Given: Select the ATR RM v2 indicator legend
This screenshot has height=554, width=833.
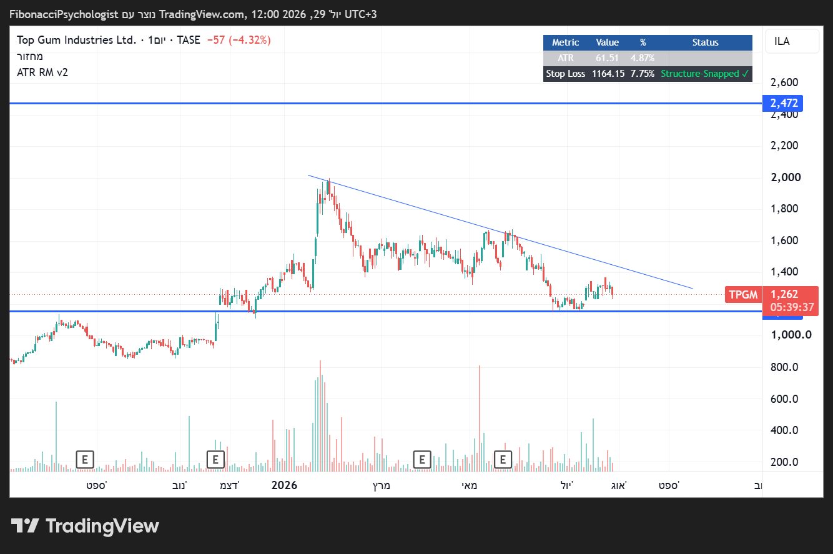Looking at the screenshot, I should click(x=42, y=72).
